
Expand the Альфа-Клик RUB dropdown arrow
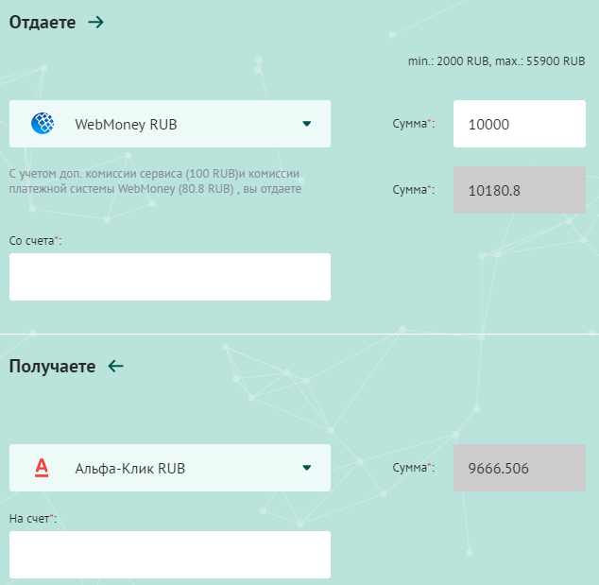coord(306,468)
